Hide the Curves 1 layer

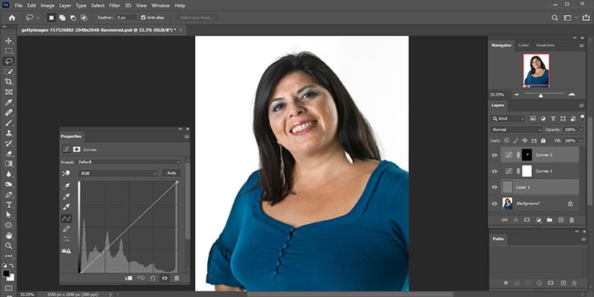494,171
